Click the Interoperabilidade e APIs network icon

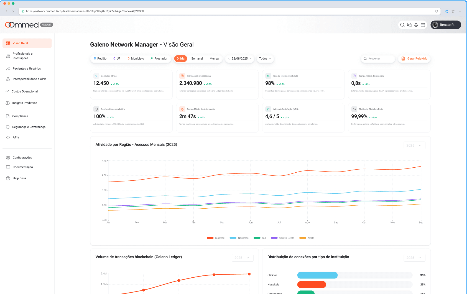[8, 79]
